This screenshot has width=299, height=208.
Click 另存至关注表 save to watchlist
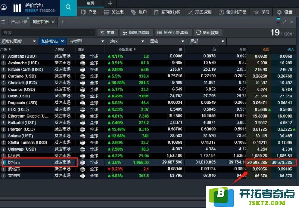pyautogui.click(x=173, y=32)
